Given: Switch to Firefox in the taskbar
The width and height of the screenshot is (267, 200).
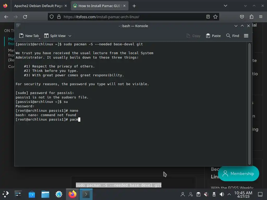Looking at the screenshot, I should pyautogui.click(x=72, y=194).
